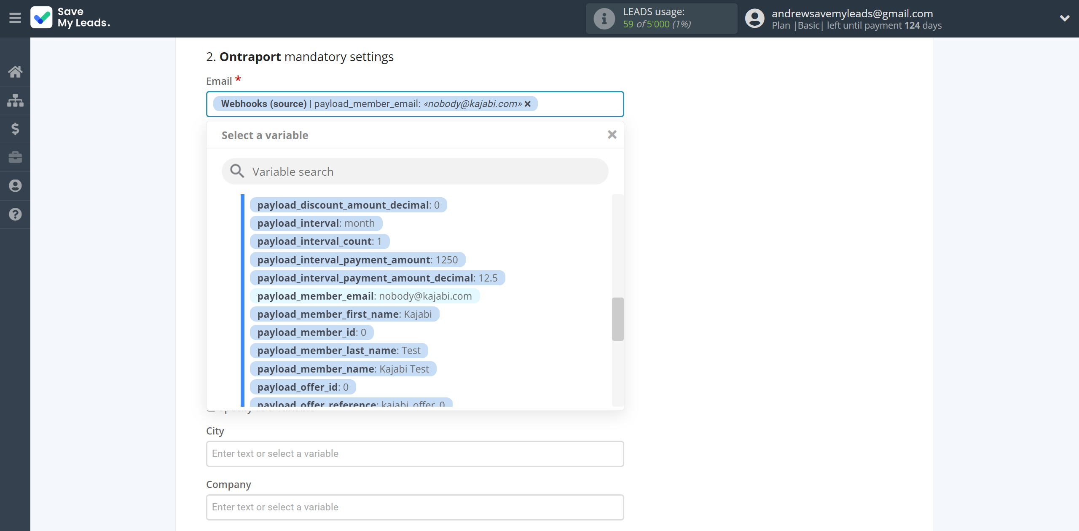The height and width of the screenshot is (531, 1079).
Task: Select payload_interval_payment_amount_decimal variable
Action: pos(377,278)
